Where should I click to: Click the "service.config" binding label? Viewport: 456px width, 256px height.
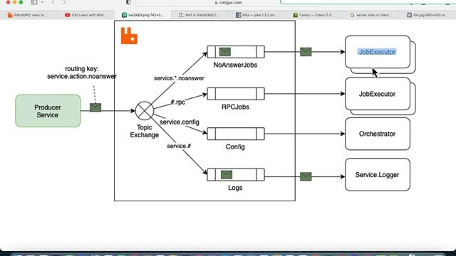180,122
